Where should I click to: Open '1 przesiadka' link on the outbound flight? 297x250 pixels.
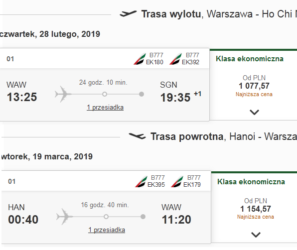(105, 107)
